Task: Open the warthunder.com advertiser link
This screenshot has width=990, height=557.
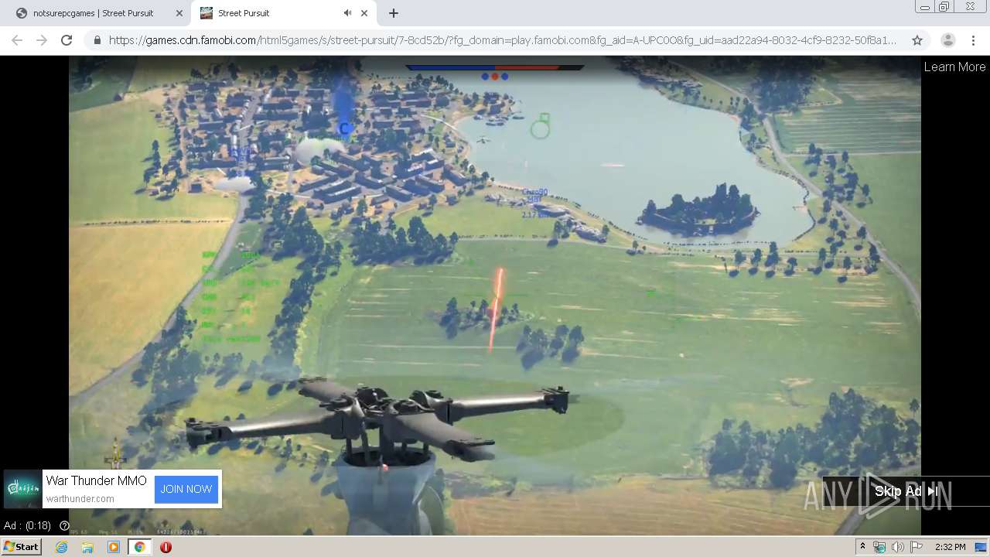Action: pos(80,499)
